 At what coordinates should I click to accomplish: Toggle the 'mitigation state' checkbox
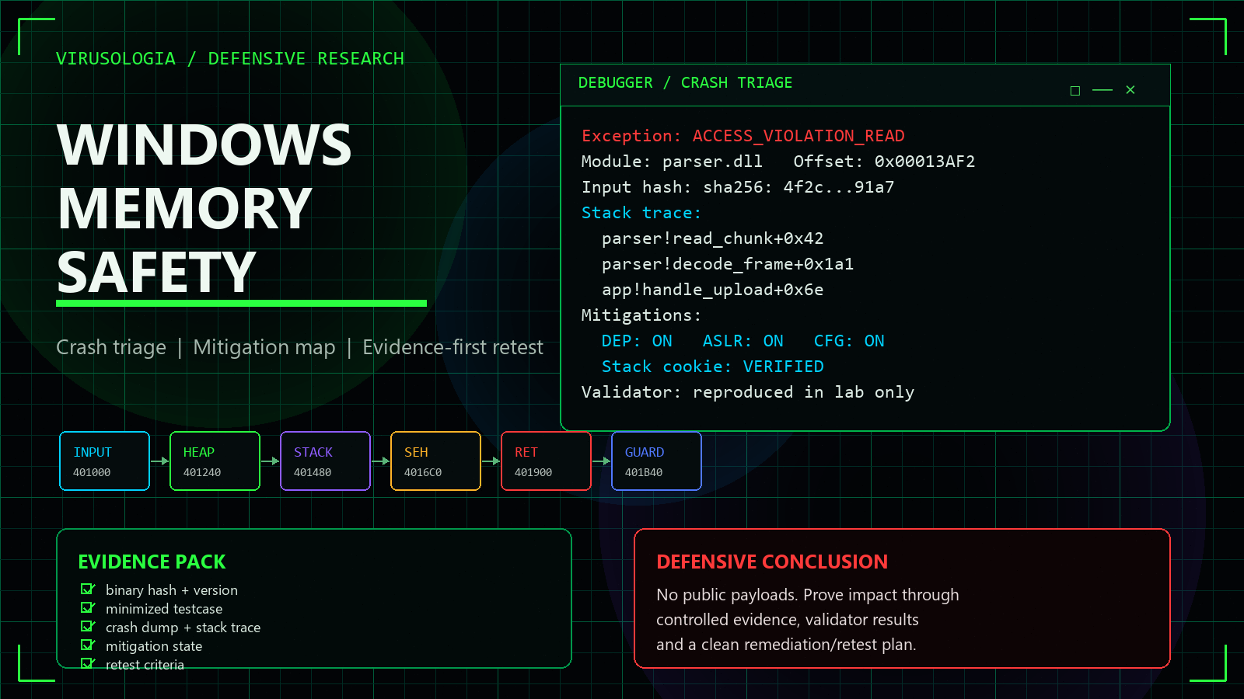[x=87, y=645]
